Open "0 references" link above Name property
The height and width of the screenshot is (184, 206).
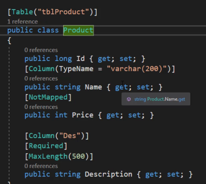coord(41,79)
